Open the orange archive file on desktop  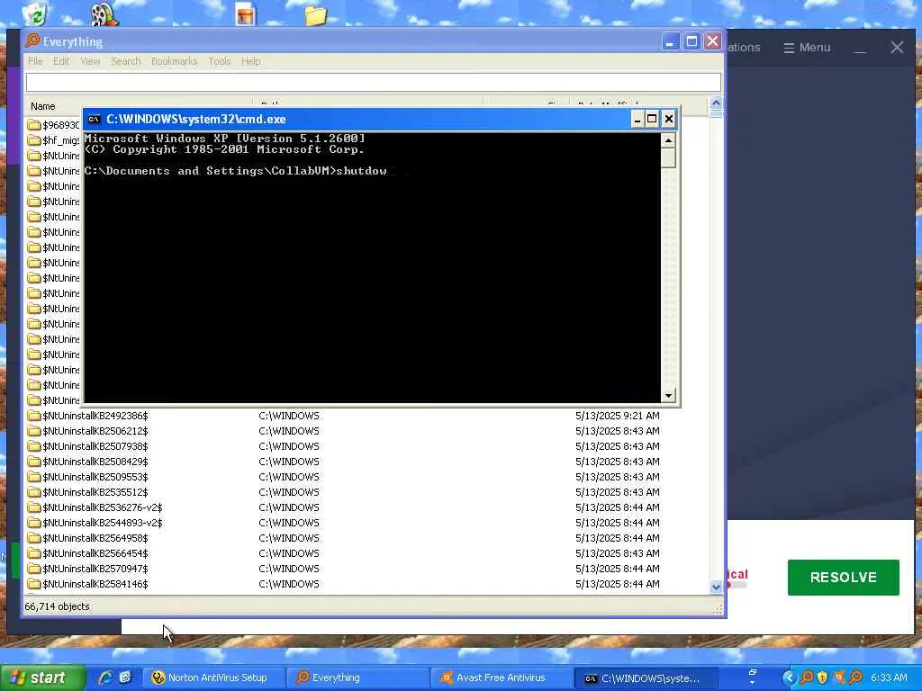245,14
